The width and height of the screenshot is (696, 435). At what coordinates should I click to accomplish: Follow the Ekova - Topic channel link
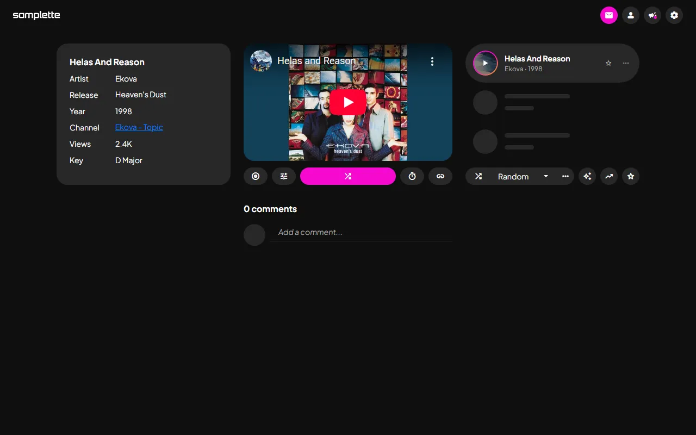pos(139,127)
